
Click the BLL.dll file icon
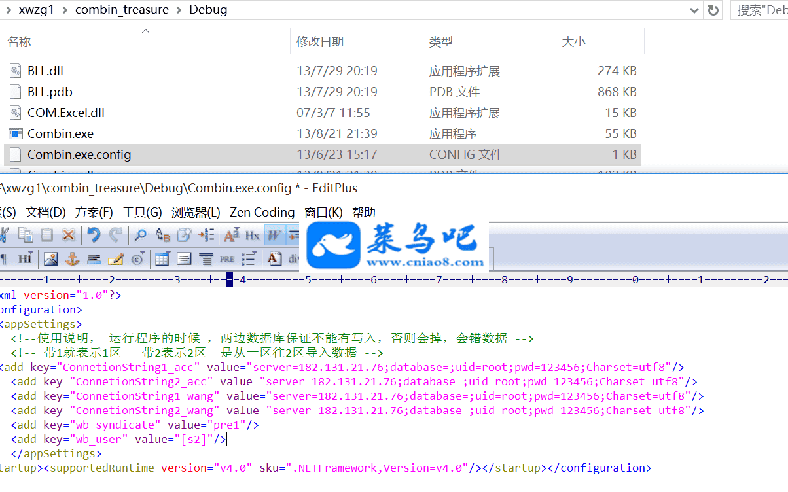pos(16,71)
